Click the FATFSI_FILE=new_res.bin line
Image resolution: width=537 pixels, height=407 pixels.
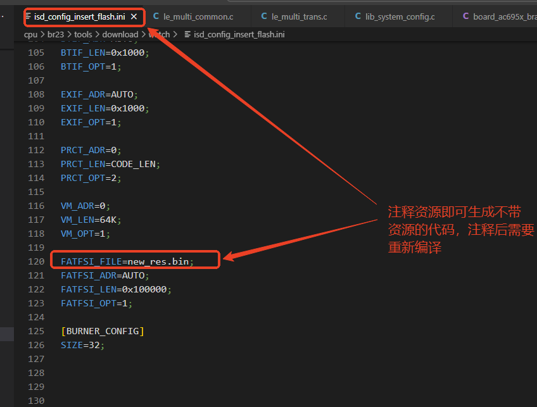[x=127, y=262]
